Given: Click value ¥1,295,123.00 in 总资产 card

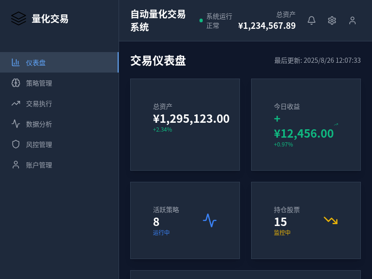Looking at the screenshot, I should 191,119.
